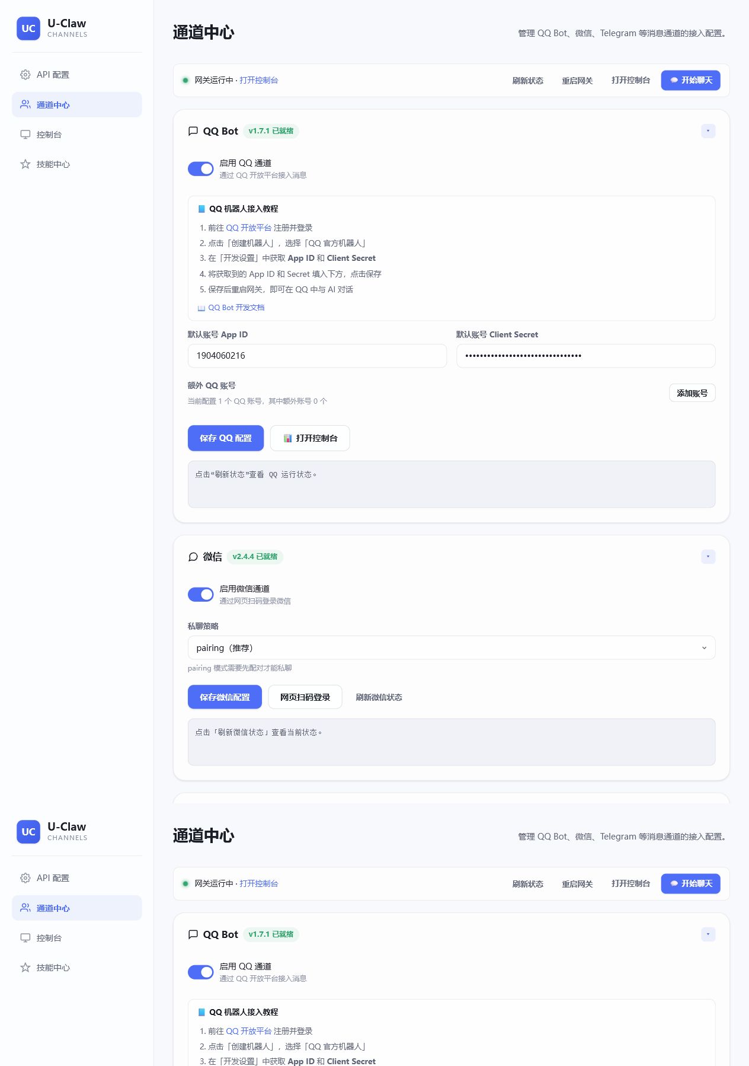Focus the 默认账号 App ID field
The image size is (749, 1066).
(317, 356)
